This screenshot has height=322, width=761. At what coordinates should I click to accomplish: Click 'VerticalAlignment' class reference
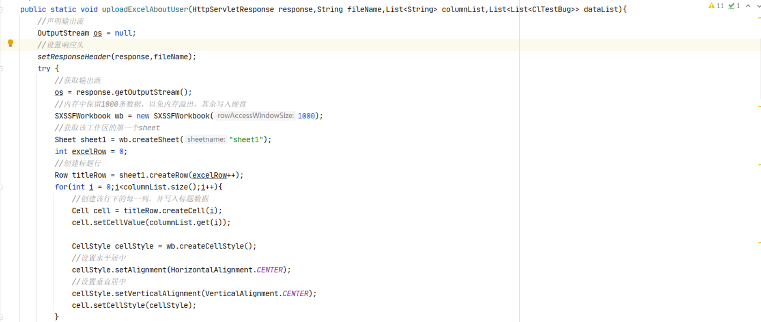[x=242, y=294]
